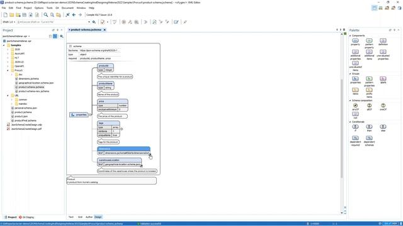Screen dimensions: 403x226
Task: Toggle highlighted link-with-editor button in Project
Action: (55, 36)
